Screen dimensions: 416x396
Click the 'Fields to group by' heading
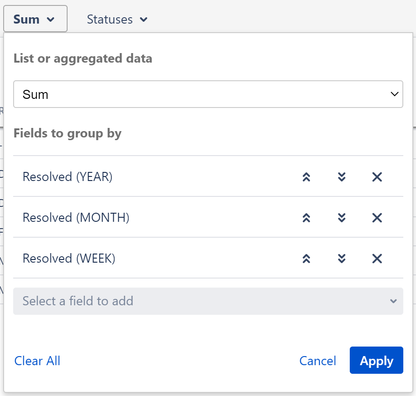[68, 133]
